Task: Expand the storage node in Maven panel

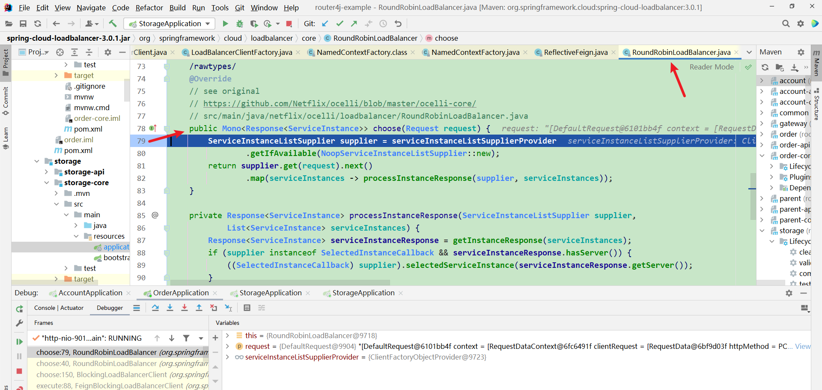Action: tap(763, 231)
